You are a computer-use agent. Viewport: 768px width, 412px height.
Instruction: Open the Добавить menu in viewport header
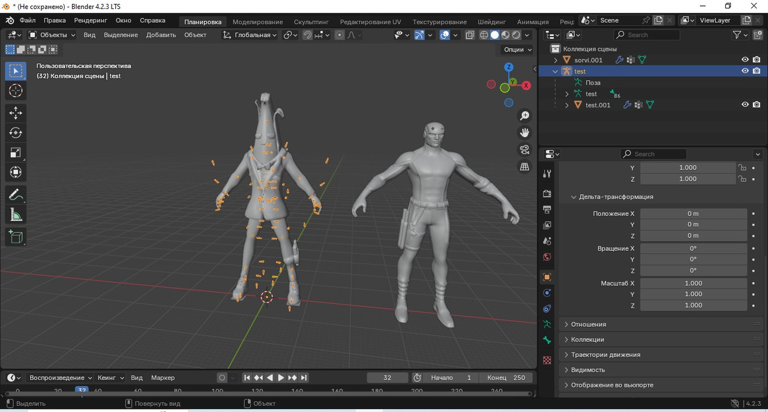[161, 35]
